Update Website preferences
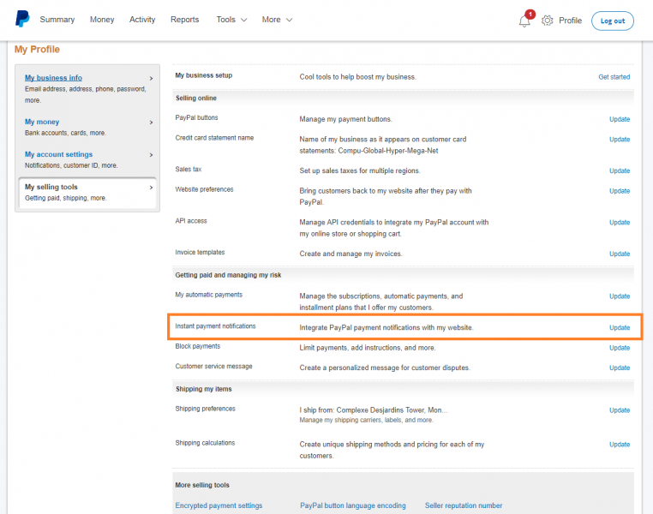The image size is (653, 514). pyautogui.click(x=620, y=191)
